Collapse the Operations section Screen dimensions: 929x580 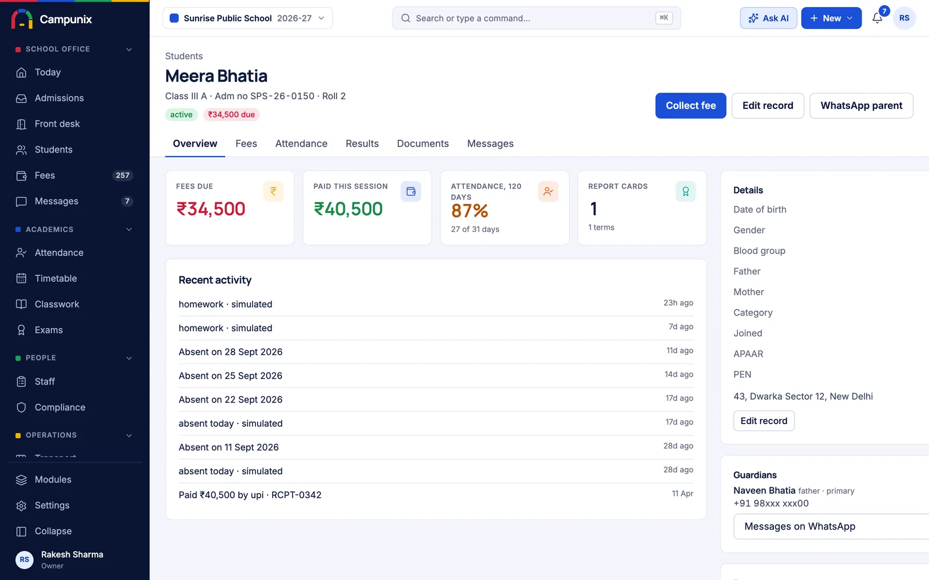click(129, 435)
